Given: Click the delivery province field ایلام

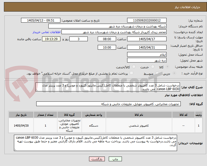Looking at the screenshot, I should [x=147, y=54].
